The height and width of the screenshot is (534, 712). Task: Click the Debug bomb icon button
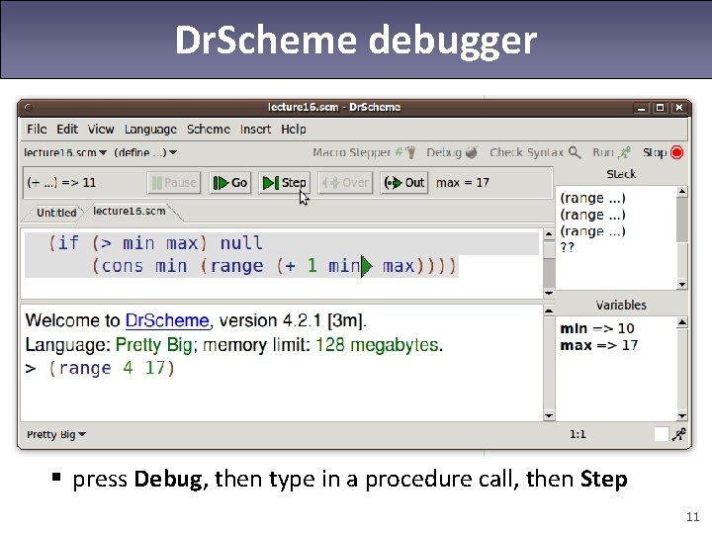[452, 152]
